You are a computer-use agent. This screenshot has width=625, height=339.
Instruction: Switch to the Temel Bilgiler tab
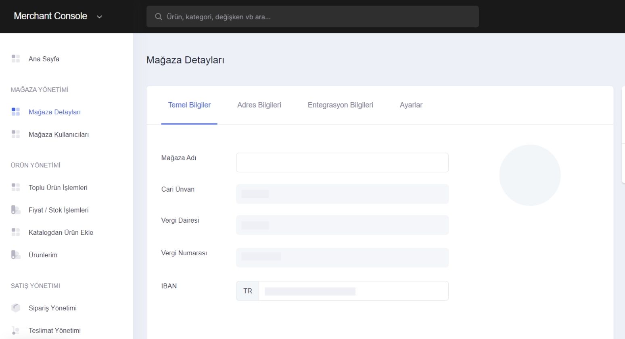click(x=189, y=105)
